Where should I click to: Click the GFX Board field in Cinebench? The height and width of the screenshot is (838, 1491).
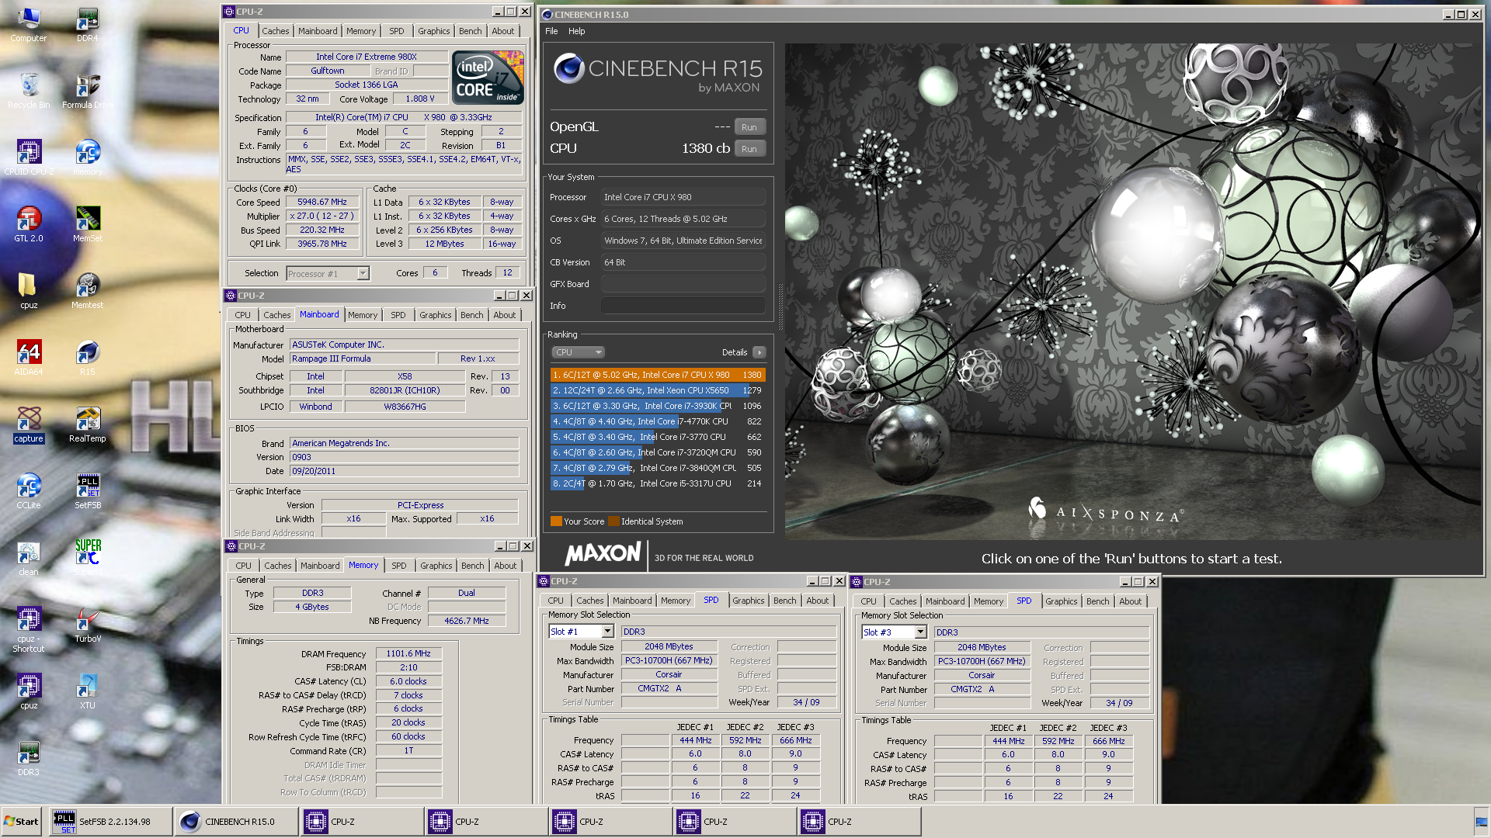point(683,284)
